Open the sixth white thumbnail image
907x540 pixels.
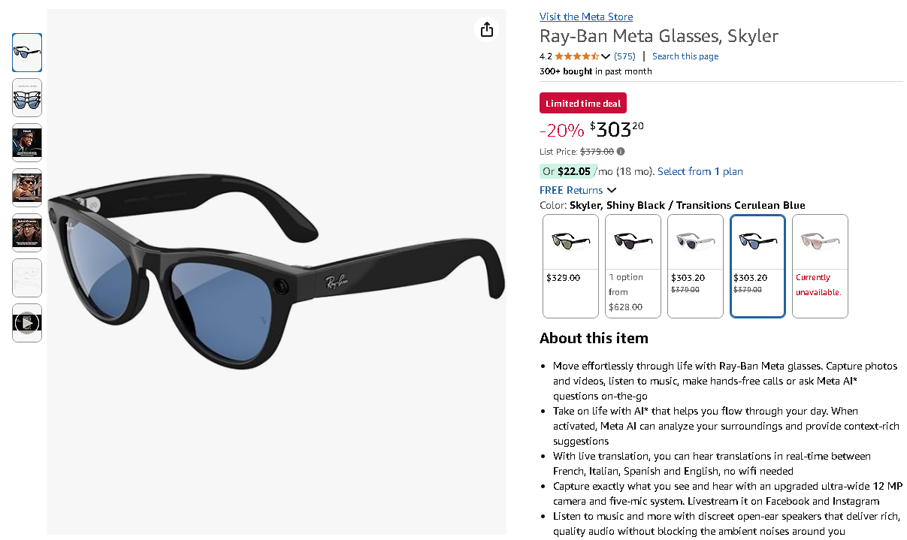27,278
